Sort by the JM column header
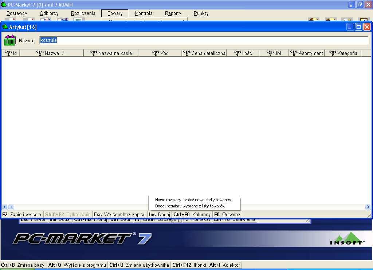373x270 pixels. (x=274, y=53)
